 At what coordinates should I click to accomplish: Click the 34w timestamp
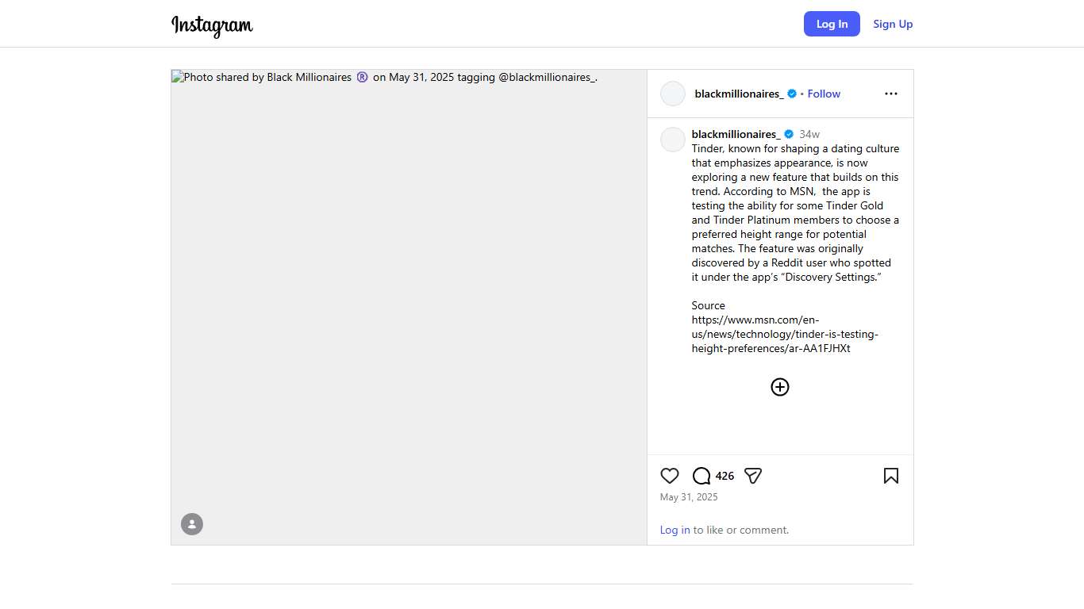pyautogui.click(x=809, y=134)
